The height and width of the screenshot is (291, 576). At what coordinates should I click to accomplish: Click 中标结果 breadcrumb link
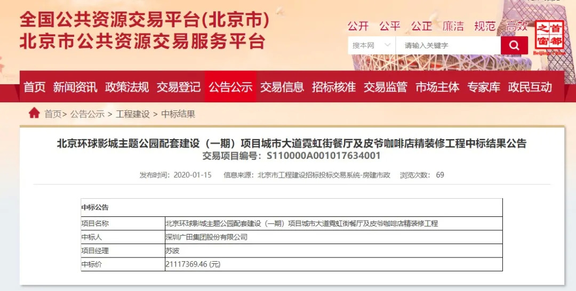tap(178, 114)
